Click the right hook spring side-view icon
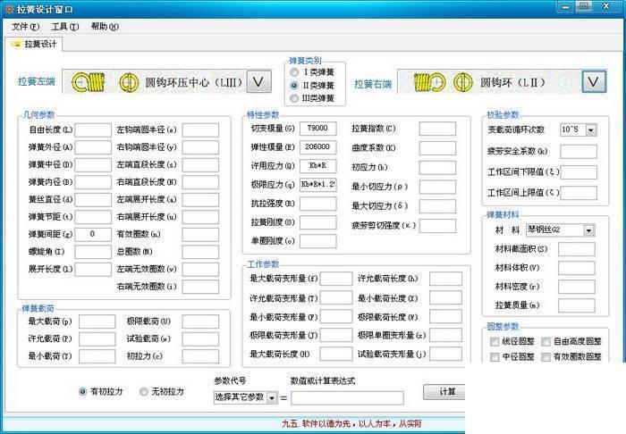The height and width of the screenshot is (434, 626). (x=429, y=82)
